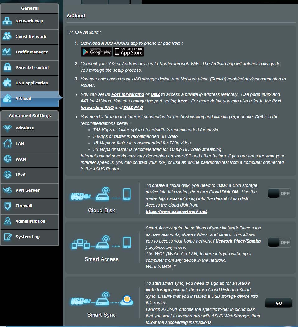The width and height of the screenshot is (298, 327).
Task: Click the Firewall shield icon
Action: (x=7, y=206)
